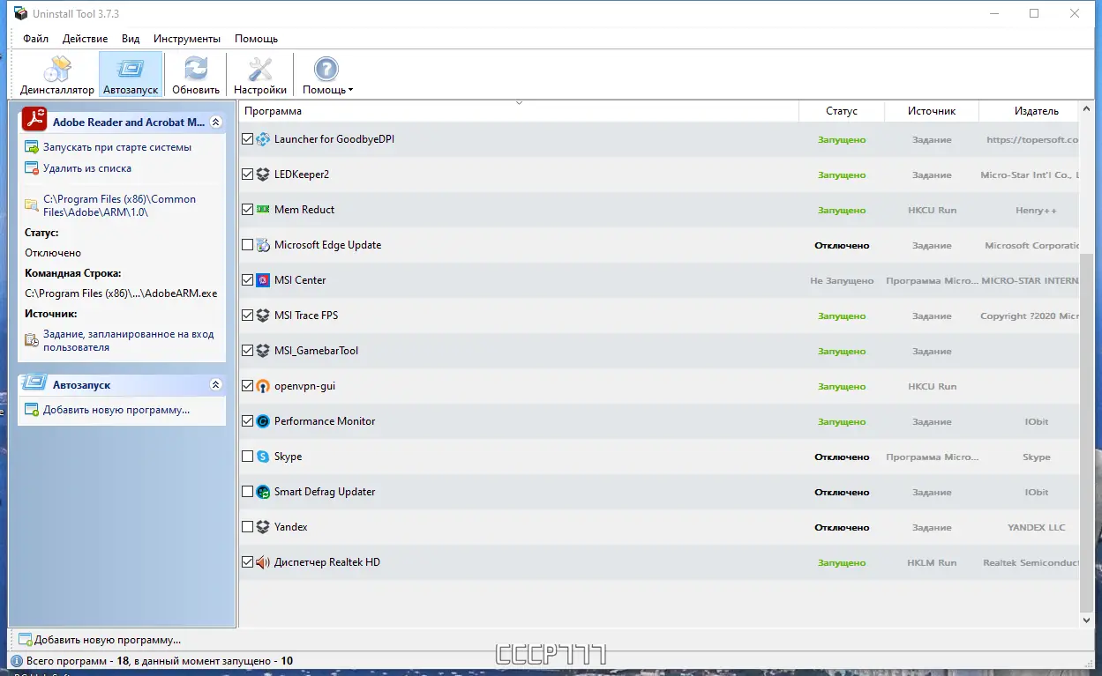Screen dimensions: 1102x676
Task: Click the Mem Reduct green icon
Action: tap(263, 210)
